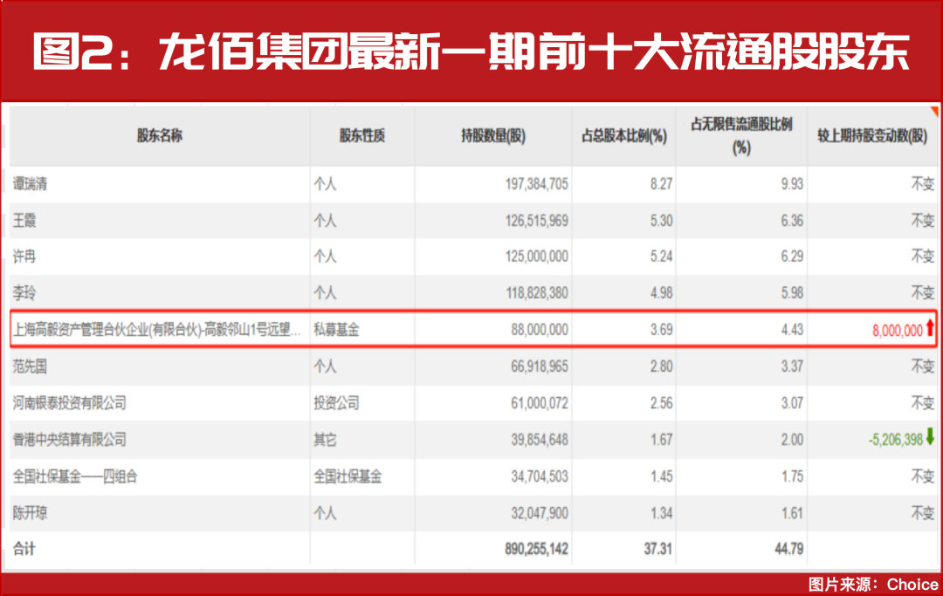
Task: Click the 37.31 total ratio value
Action: pos(658,549)
